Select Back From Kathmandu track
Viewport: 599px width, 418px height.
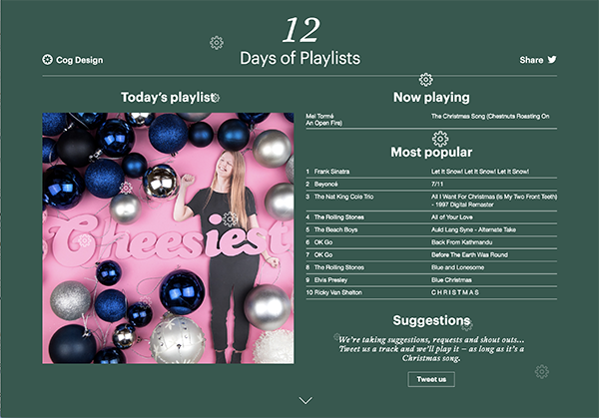[462, 242]
